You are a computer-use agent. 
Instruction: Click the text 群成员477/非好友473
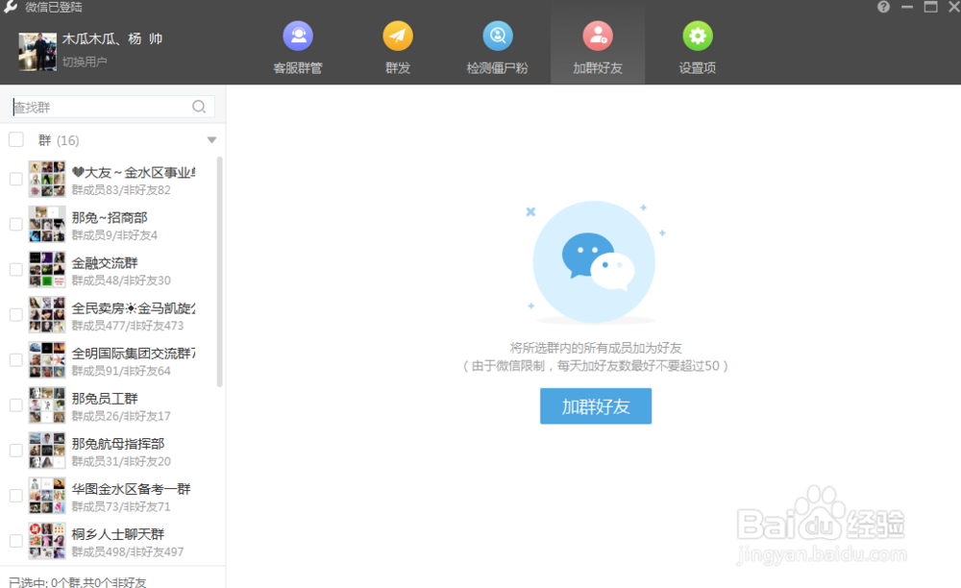(x=128, y=326)
